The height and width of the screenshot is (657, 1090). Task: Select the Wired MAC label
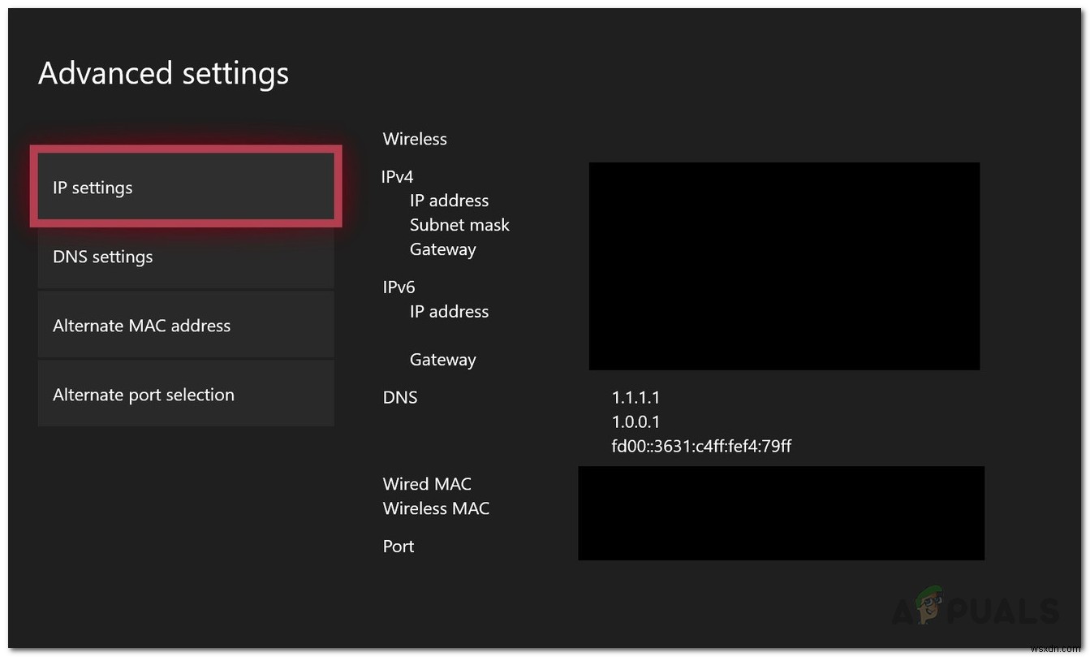click(x=427, y=483)
